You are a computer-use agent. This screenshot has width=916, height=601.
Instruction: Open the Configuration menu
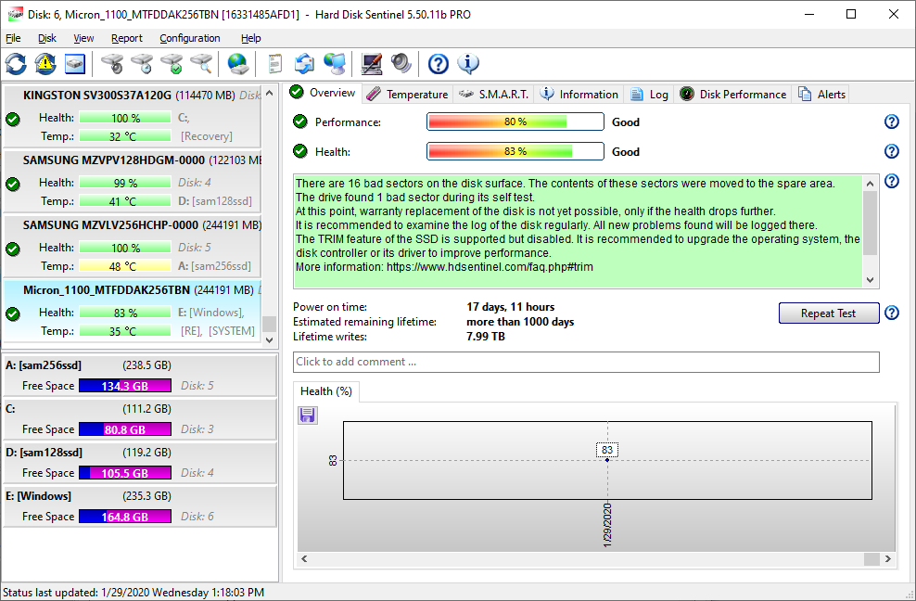(x=190, y=38)
